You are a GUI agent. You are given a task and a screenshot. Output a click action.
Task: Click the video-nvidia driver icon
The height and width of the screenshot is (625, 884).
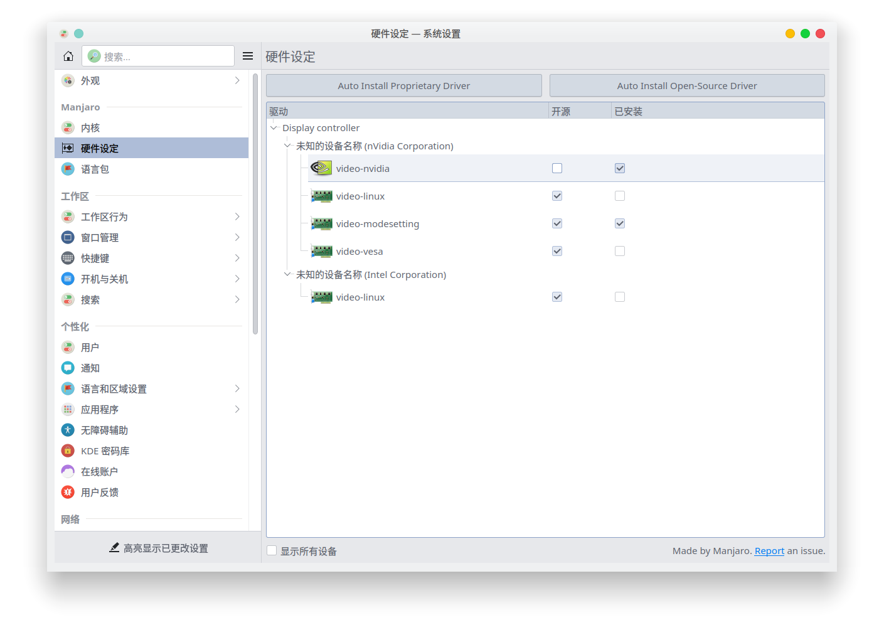(x=321, y=168)
